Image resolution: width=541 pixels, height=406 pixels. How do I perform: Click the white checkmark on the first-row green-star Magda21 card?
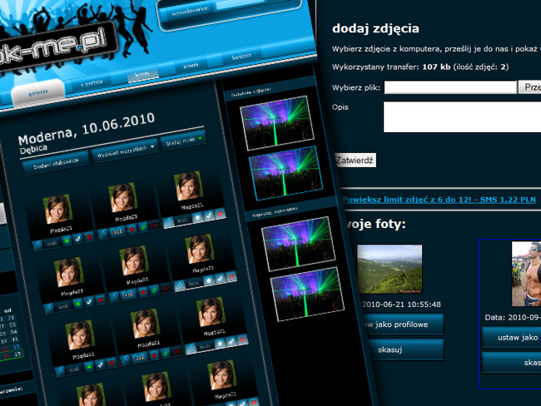coord(78,238)
